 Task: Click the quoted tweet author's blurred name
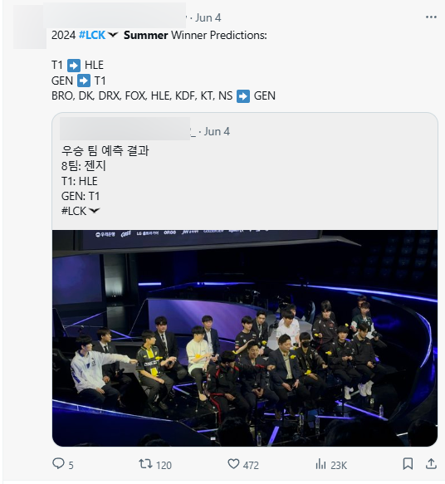pos(125,129)
